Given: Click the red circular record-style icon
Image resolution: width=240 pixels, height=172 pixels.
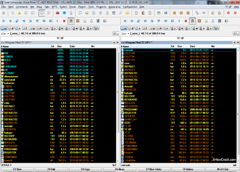Looking at the screenshot, I should 228,13.
